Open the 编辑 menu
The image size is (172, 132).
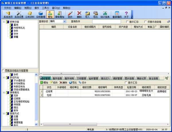(17, 8)
